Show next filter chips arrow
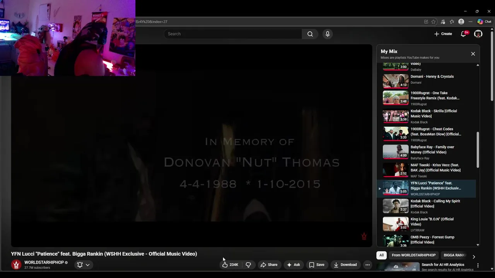The width and height of the screenshot is (495, 278). [474, 256]
